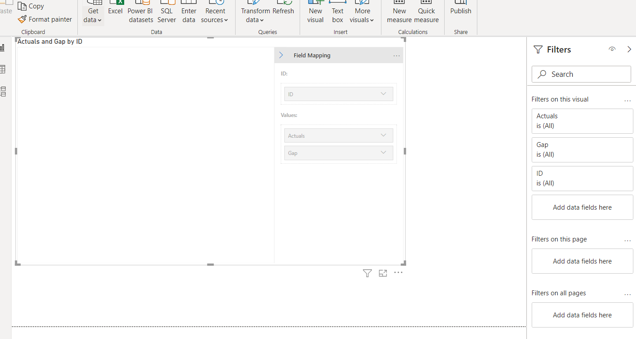Activate the Format painter tool
Screen dimensions: 636x339
pyautogui.click(x=45, y=19)
